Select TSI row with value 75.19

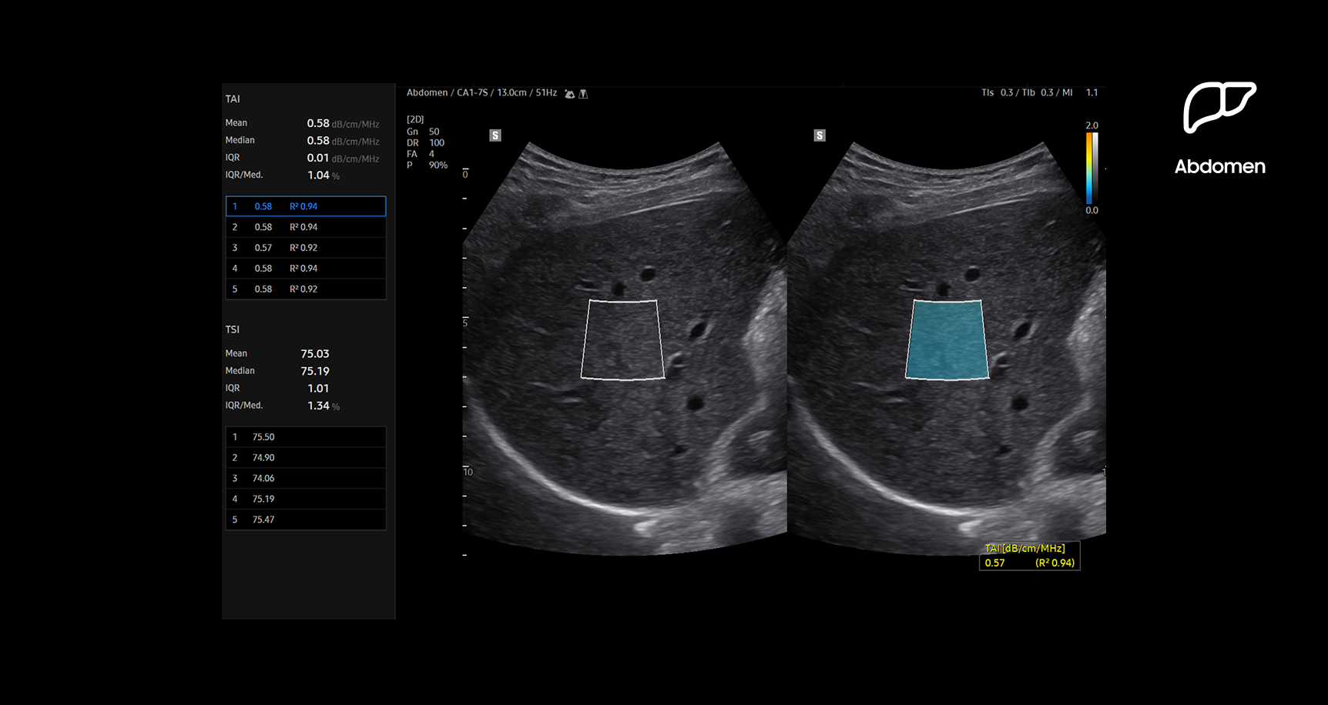coord(306,500)
